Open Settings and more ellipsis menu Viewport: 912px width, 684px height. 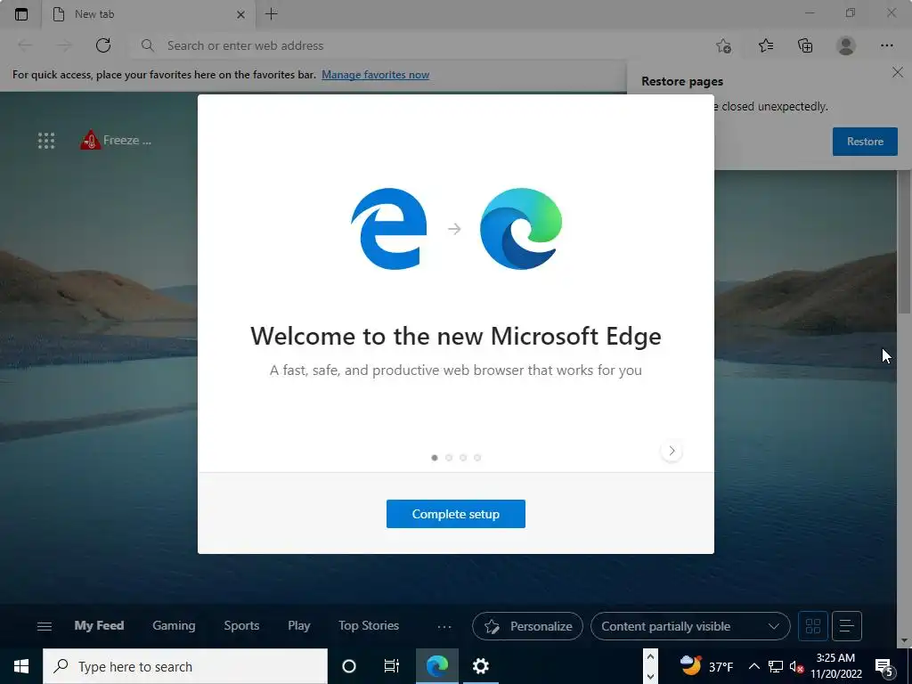click(x=886, y=45)
